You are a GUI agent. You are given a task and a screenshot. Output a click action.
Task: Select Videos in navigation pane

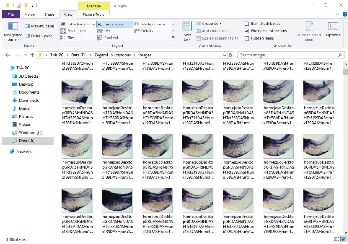pyautogui.click(x=22, y=125)
